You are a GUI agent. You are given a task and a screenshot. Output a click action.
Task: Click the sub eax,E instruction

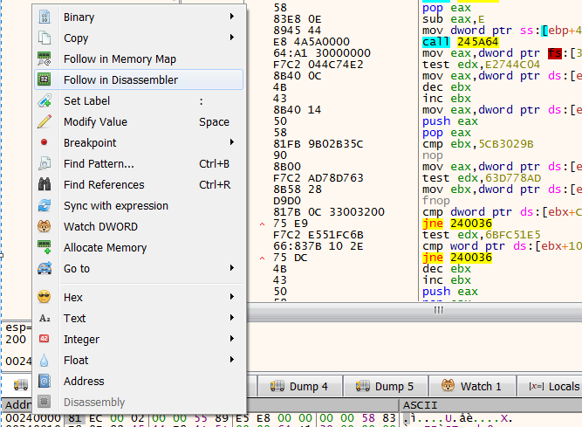(453, 19)
